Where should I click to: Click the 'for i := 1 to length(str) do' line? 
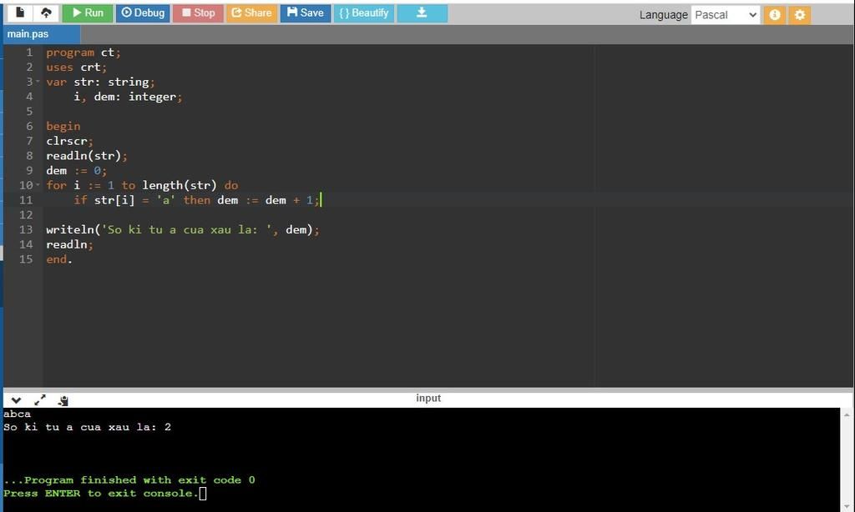[x=142, y=185]
